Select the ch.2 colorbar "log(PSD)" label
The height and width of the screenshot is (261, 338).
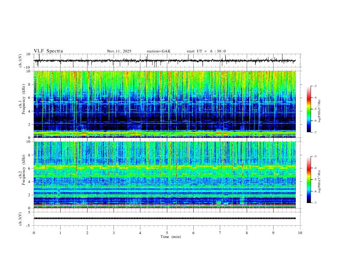point(319,182)
